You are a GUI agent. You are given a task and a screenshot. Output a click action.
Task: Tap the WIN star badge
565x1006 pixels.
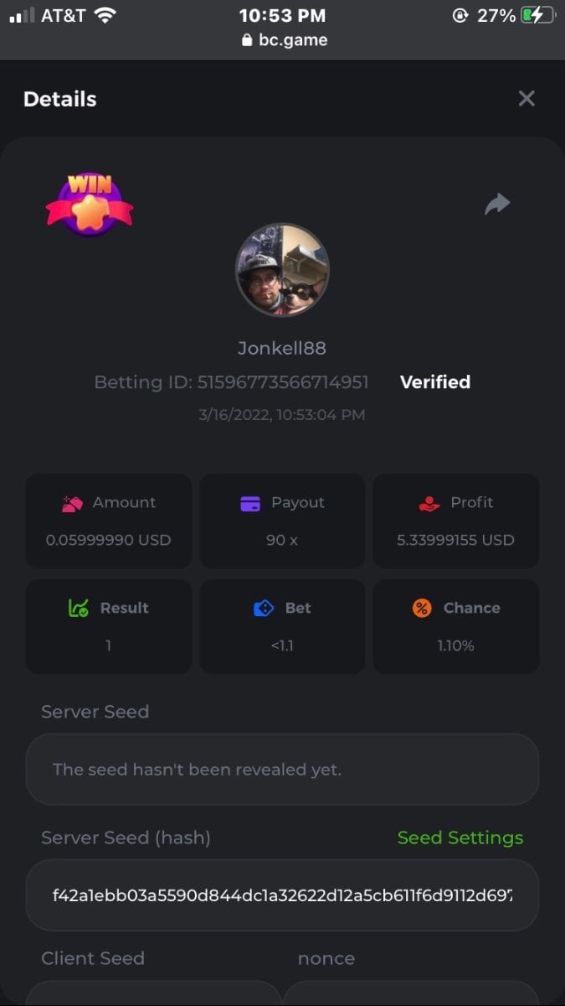click(90, 204)
